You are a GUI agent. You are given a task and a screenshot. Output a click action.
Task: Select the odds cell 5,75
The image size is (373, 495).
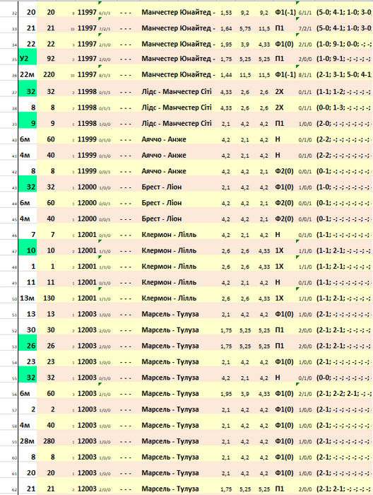(x=245, y=28)
